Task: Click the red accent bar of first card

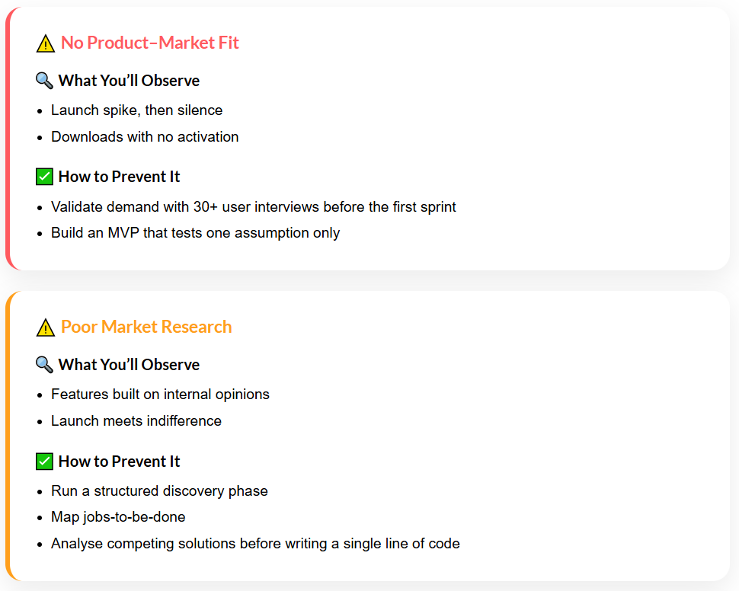Action: 8,139
